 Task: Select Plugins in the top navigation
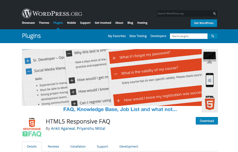[58, 23]
